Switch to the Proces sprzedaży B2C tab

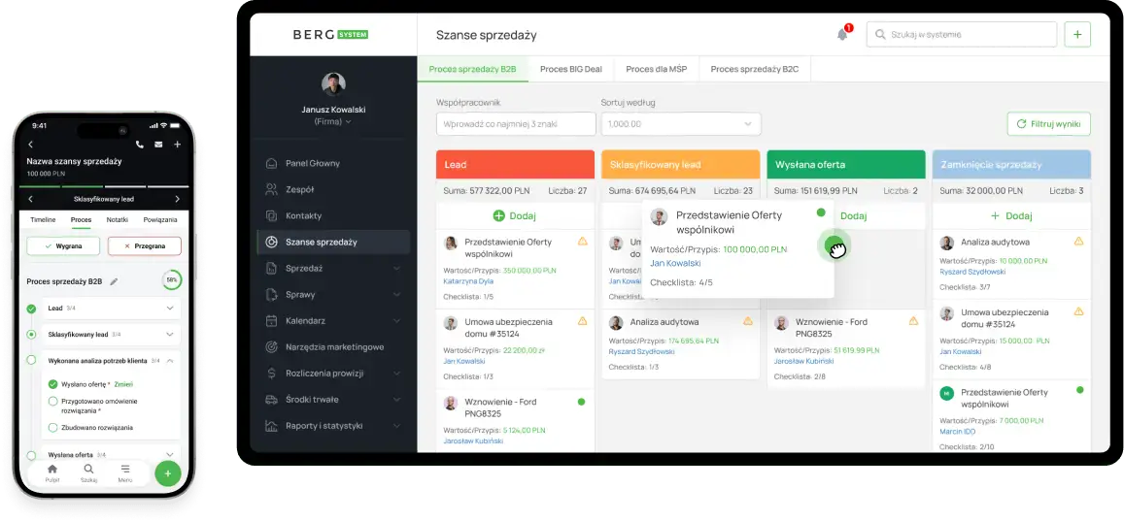755,70
